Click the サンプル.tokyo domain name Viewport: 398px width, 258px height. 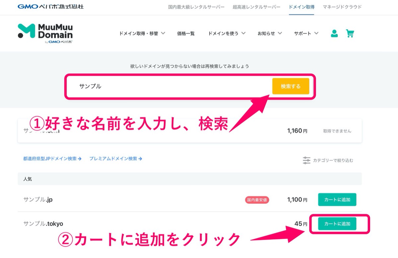coord(43,224)
